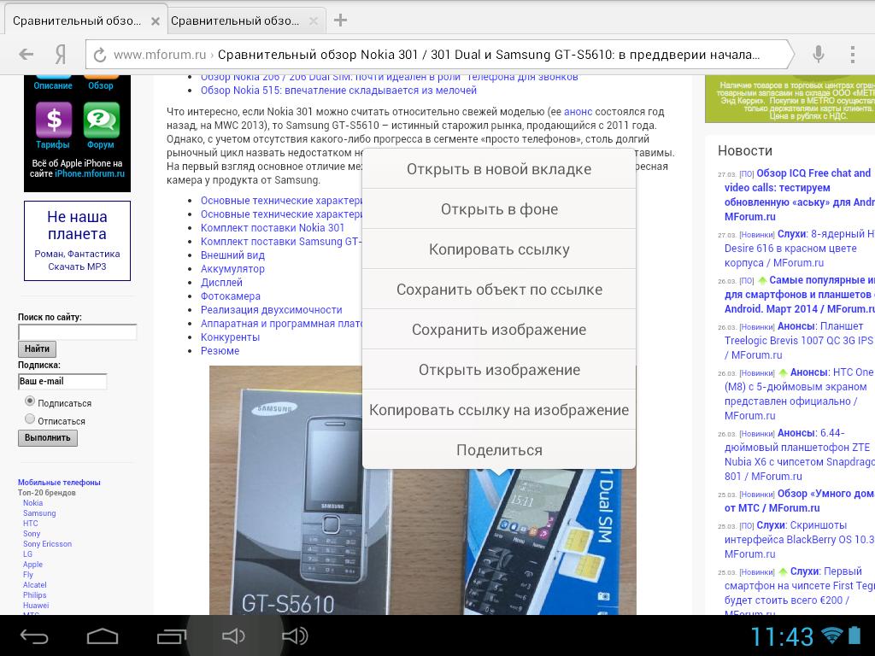Viewport: 875px width, 656px height.
Task: Jump to Резюме section
Action: [220, 351]
